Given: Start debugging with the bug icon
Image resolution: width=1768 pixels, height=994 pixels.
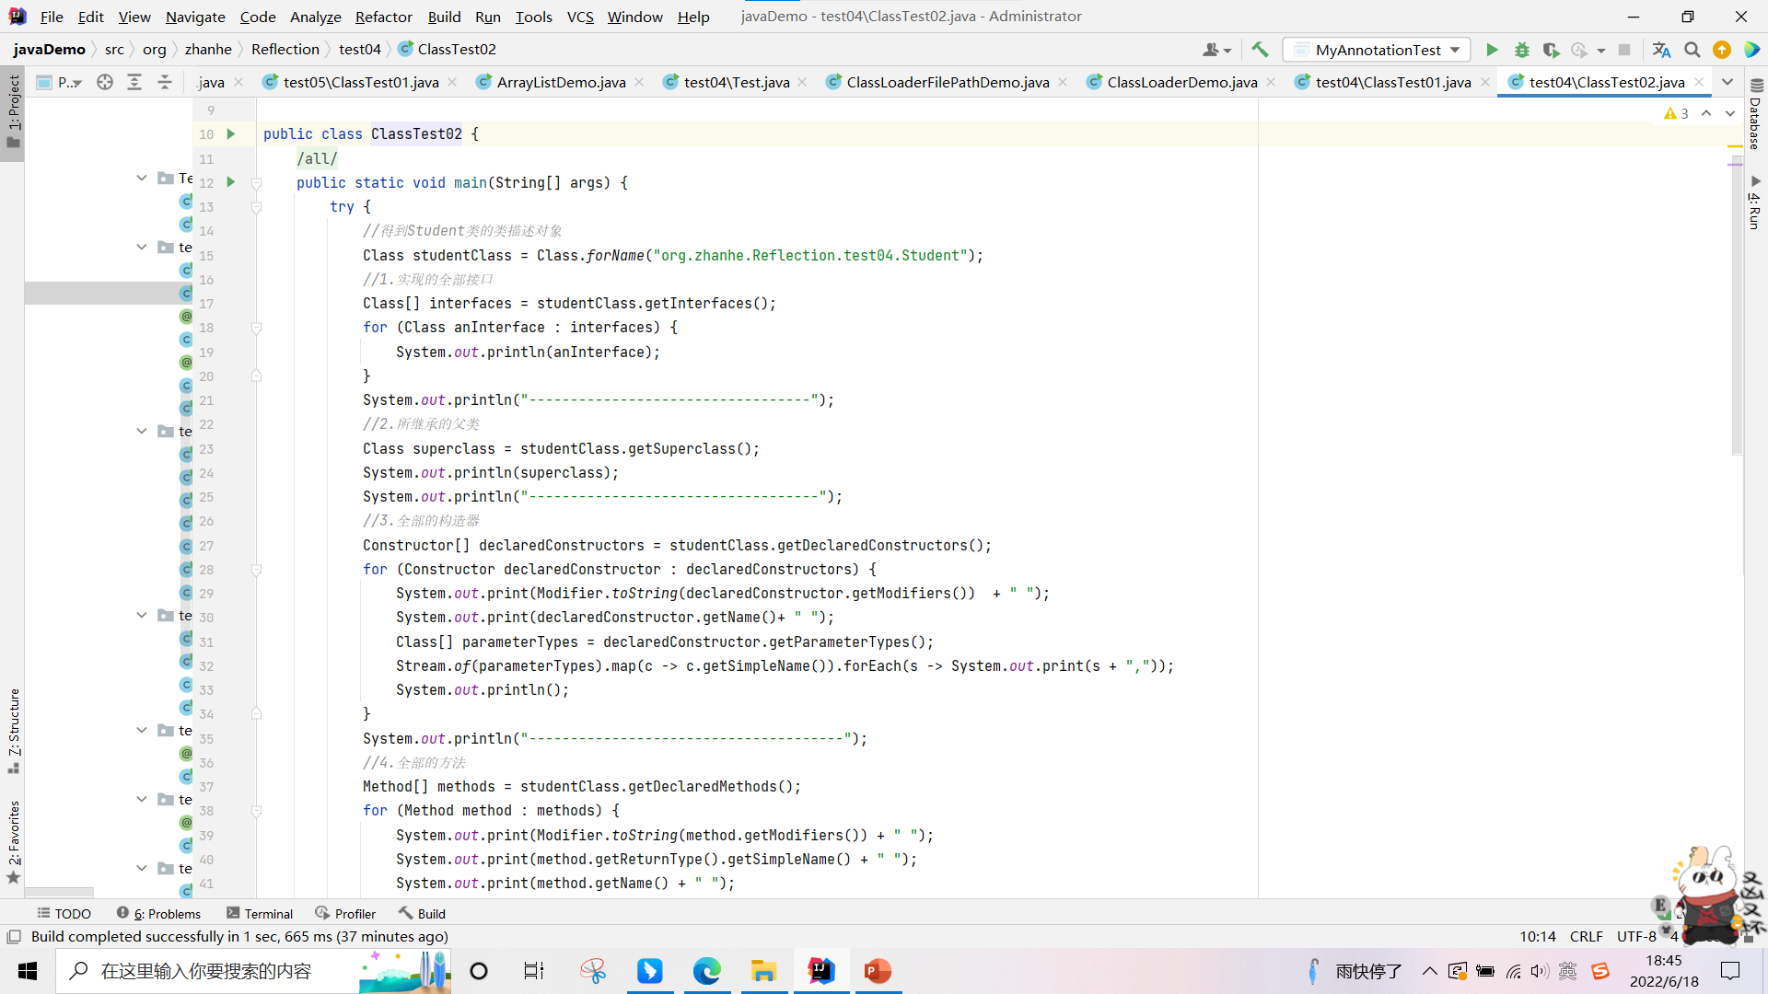Looking at the screenshot, I should click(x=1521, y=50).
